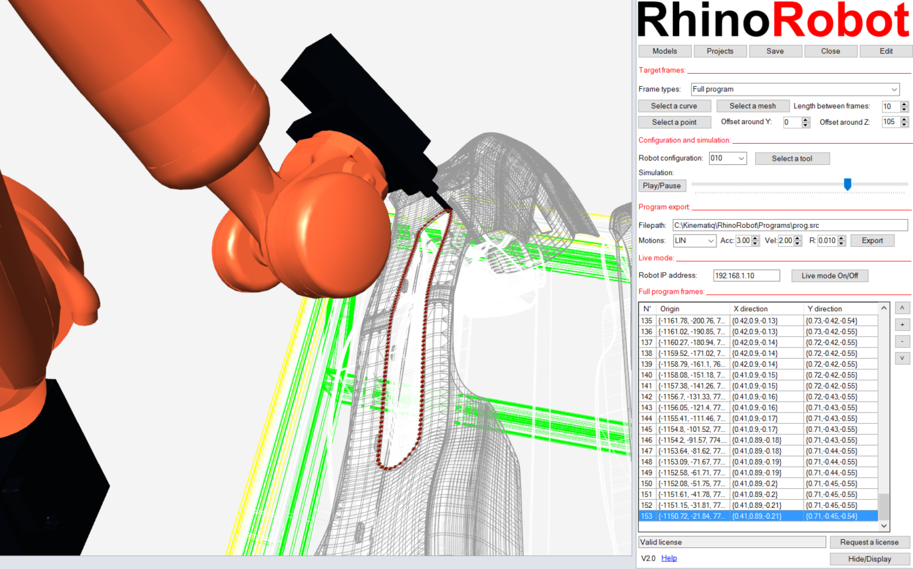Viewport: 913px width, 569px height.
Task: Click the move-up caret button beside frames list
Action: click(902, 309)
